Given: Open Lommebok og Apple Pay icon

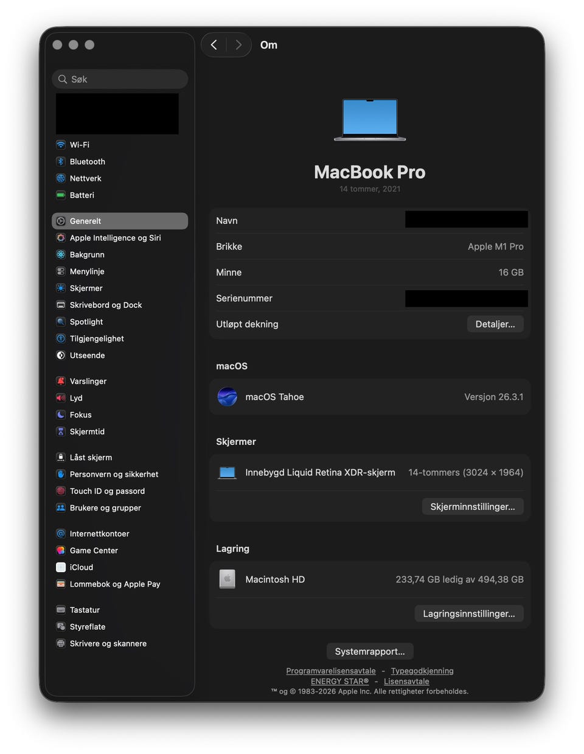Looking at the screenshot, I should (61, 584).
